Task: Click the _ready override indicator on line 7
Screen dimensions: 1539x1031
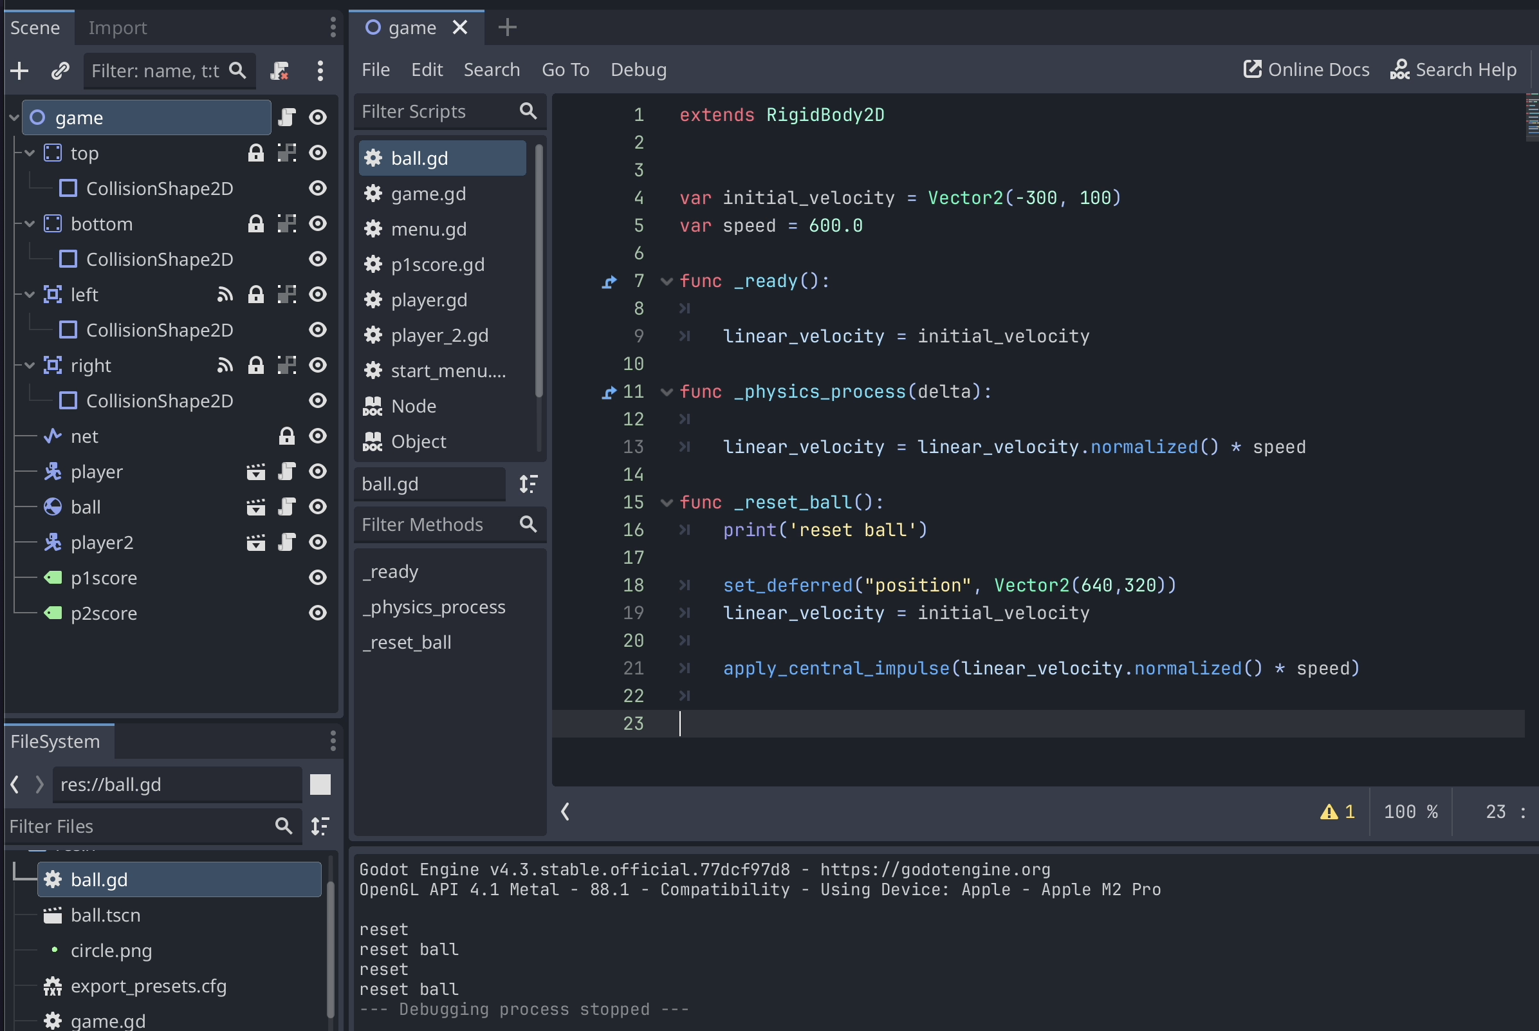Action: point(609,281)
